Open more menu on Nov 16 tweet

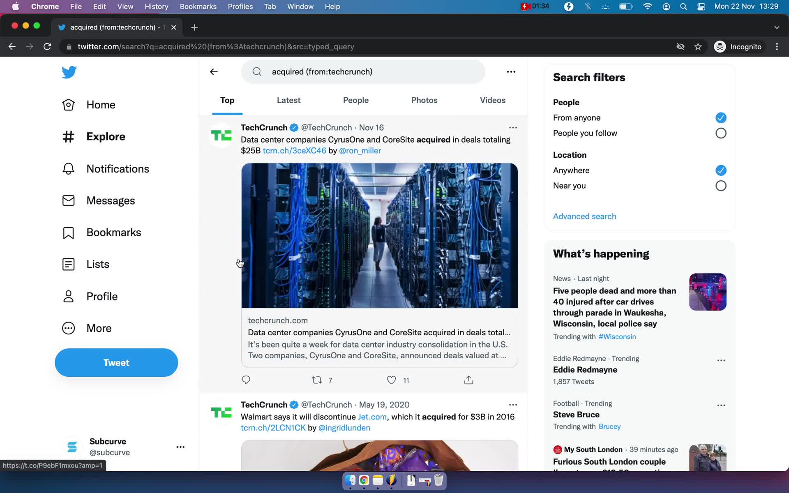[513, 128]
